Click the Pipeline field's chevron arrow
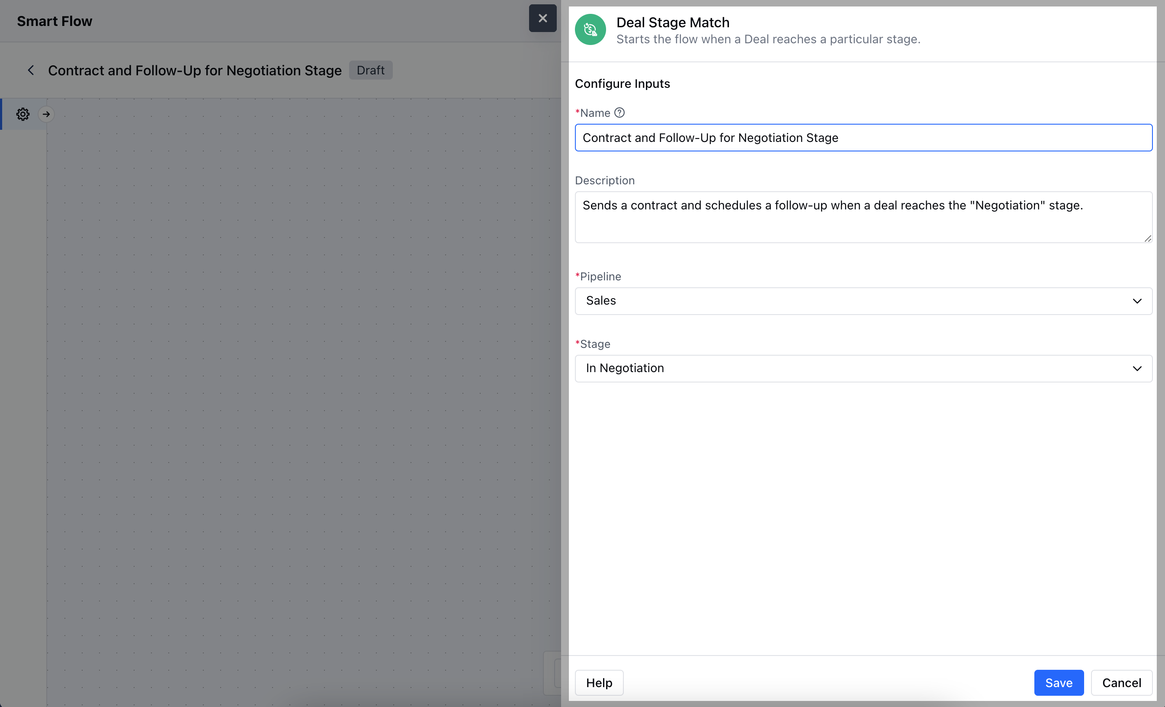 [x=1136, y=301]
